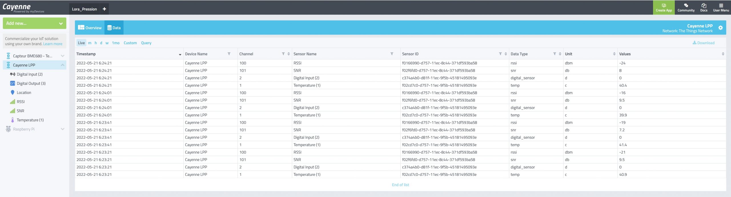Click the value -24 cell
This screenshot has width=731, height=197.
[672, 63]
